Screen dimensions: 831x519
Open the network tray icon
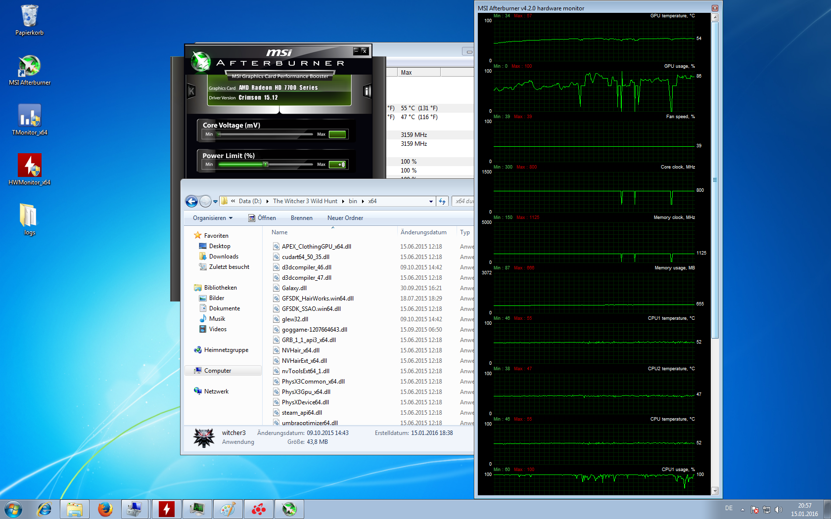(767, 510)
